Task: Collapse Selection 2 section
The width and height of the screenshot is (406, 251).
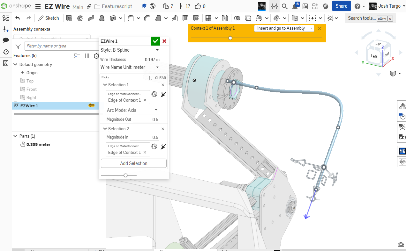Action: point(105,129)
